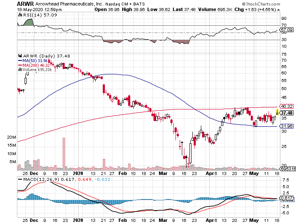Click the 31.96 MA(50) price tag
The width and height of the screenshot is (296, 224).
pyautogui.click(x=286, y=126)
